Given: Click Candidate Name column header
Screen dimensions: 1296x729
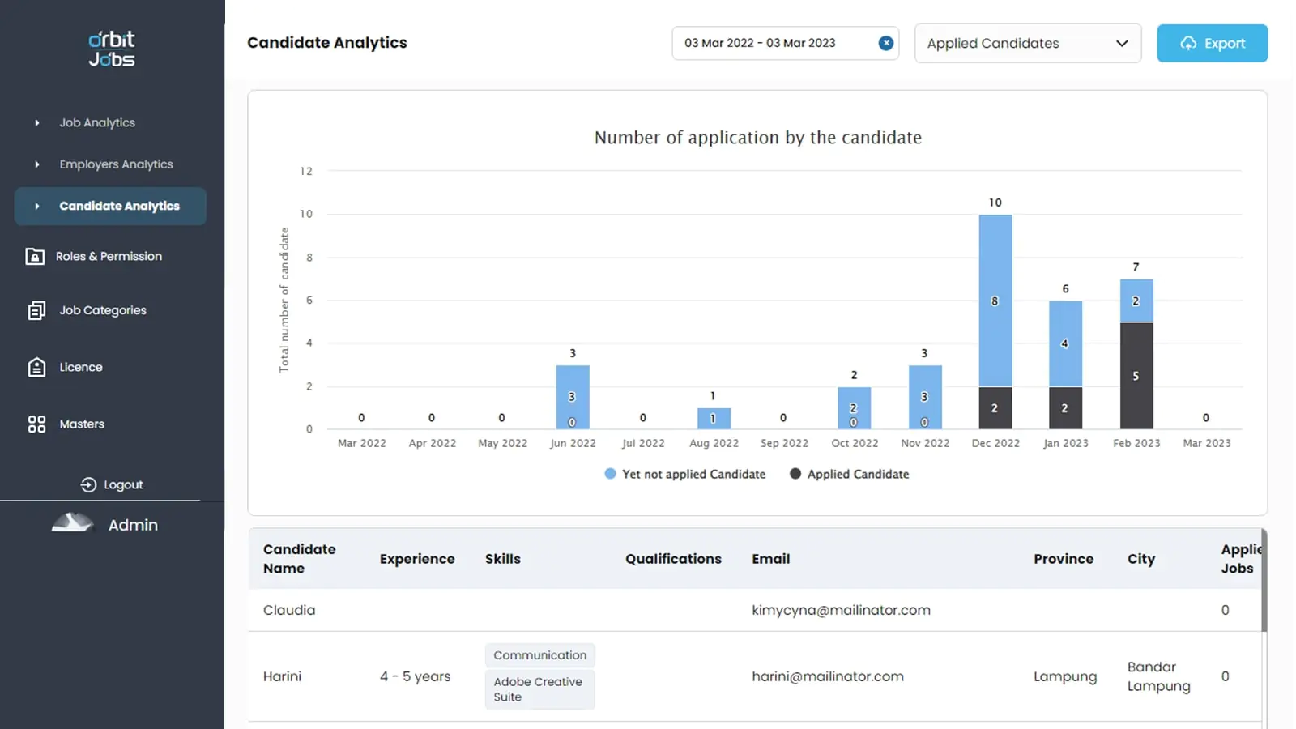Looking at the screenshot, I should (299, 559).
